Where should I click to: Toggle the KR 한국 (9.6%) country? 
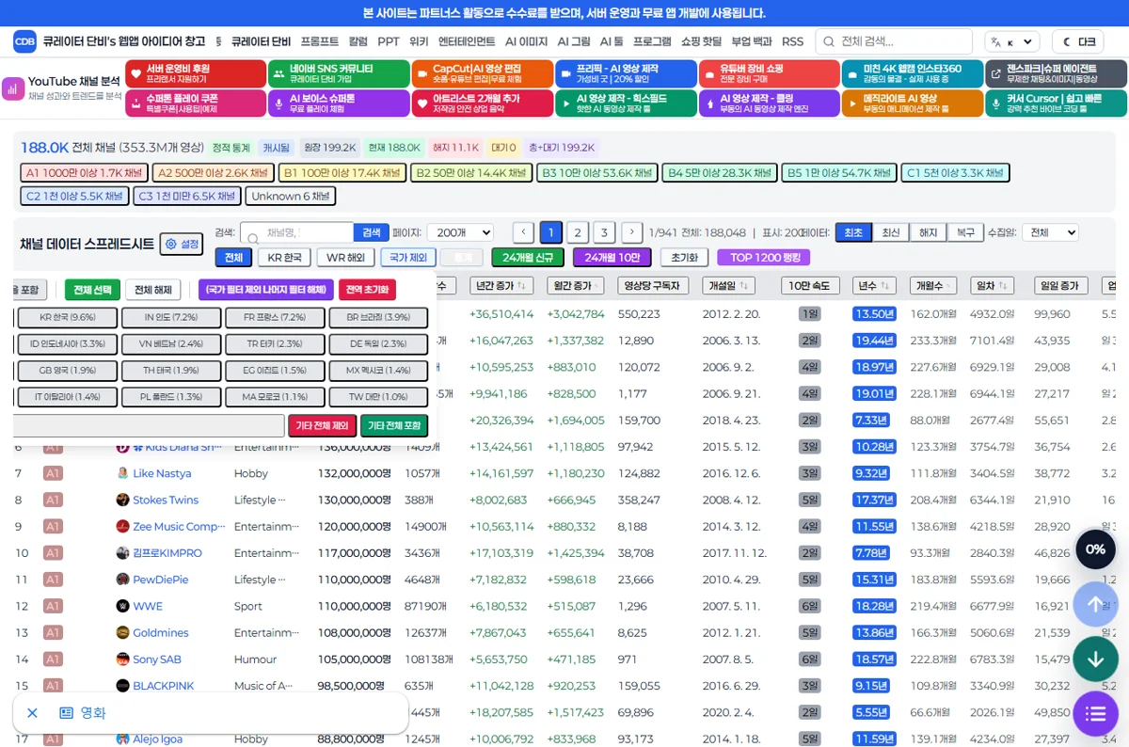(68, 318)
